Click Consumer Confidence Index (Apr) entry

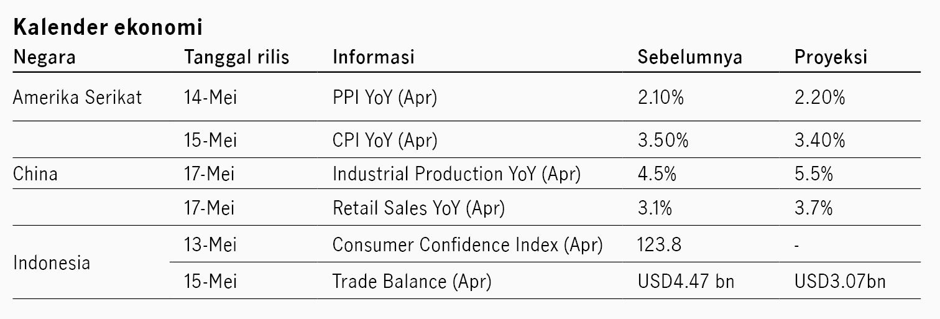(x=468, y=245)
